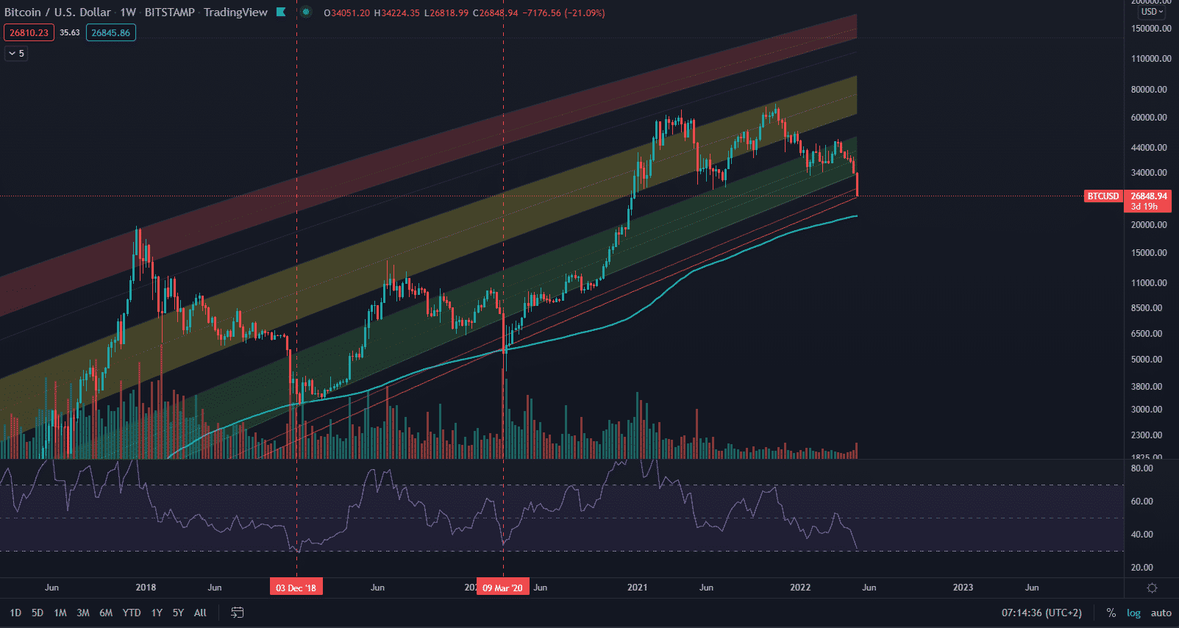Show All time range data
Screen dimensions: 1179x628
point(200,613)
